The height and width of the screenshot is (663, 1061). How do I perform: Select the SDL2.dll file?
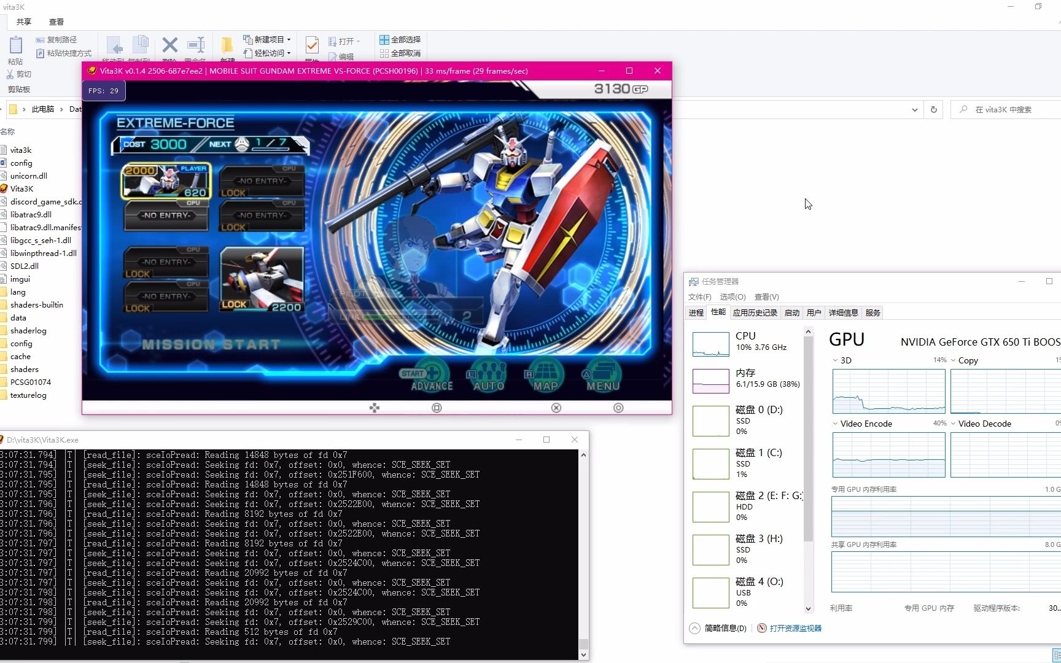[x=25, y=266]
